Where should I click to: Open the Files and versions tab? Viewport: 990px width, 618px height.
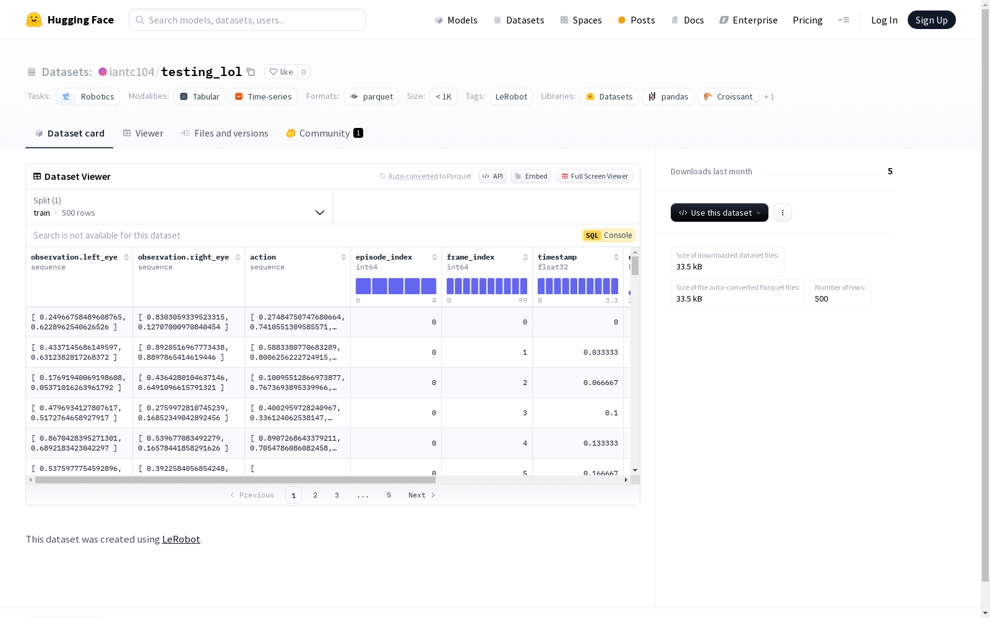[x=225, y=133]
